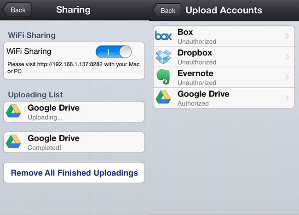Choose the Box account title

[185, 32]
